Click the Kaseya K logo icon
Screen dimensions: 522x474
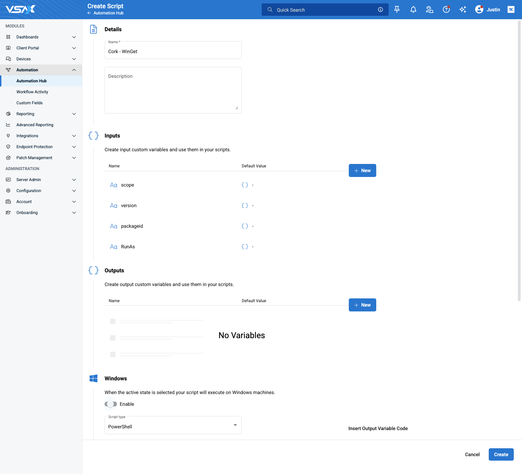(x=511, y=10)
